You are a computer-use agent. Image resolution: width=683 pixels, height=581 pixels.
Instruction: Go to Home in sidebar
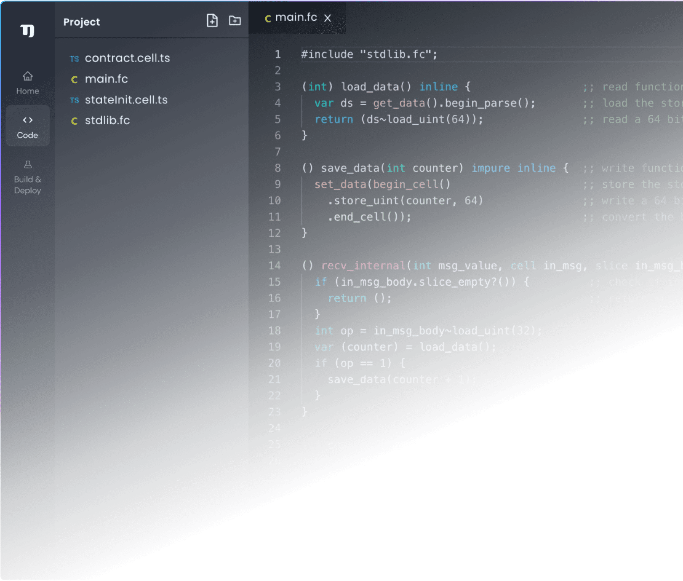pos(28,83)
